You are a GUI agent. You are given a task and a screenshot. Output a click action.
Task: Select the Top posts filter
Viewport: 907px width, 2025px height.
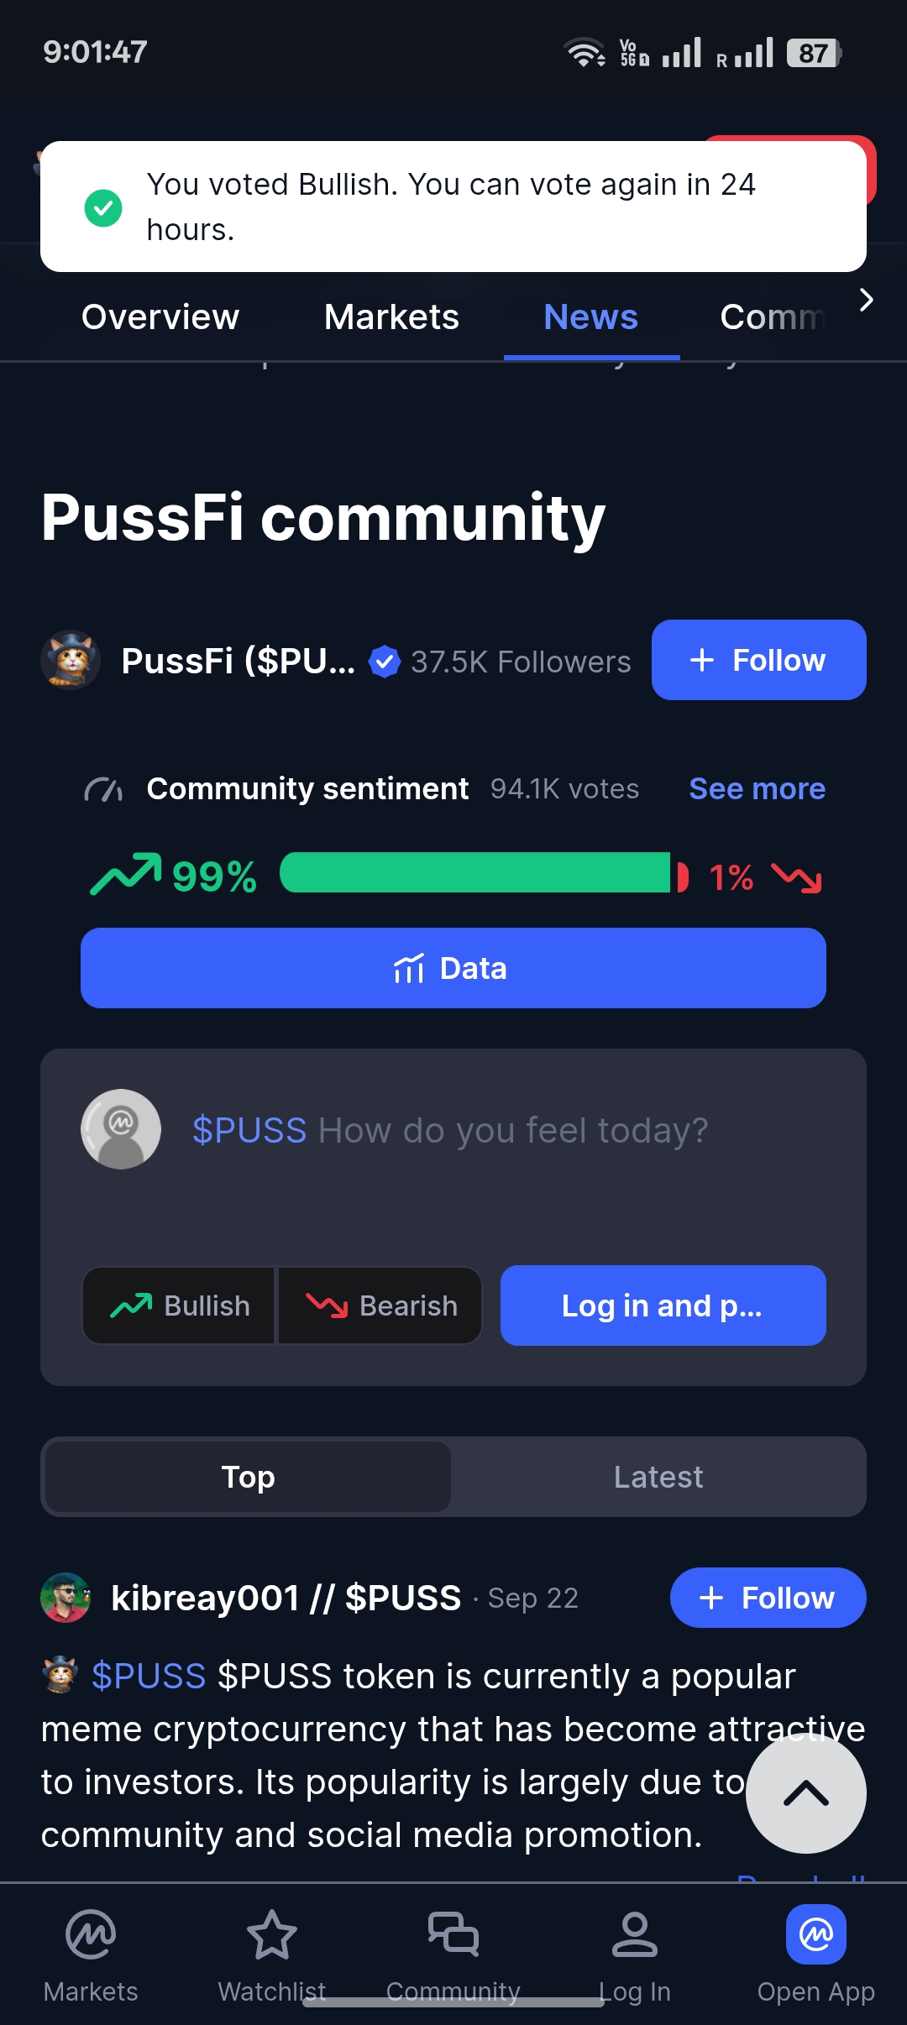(248, 1477)
